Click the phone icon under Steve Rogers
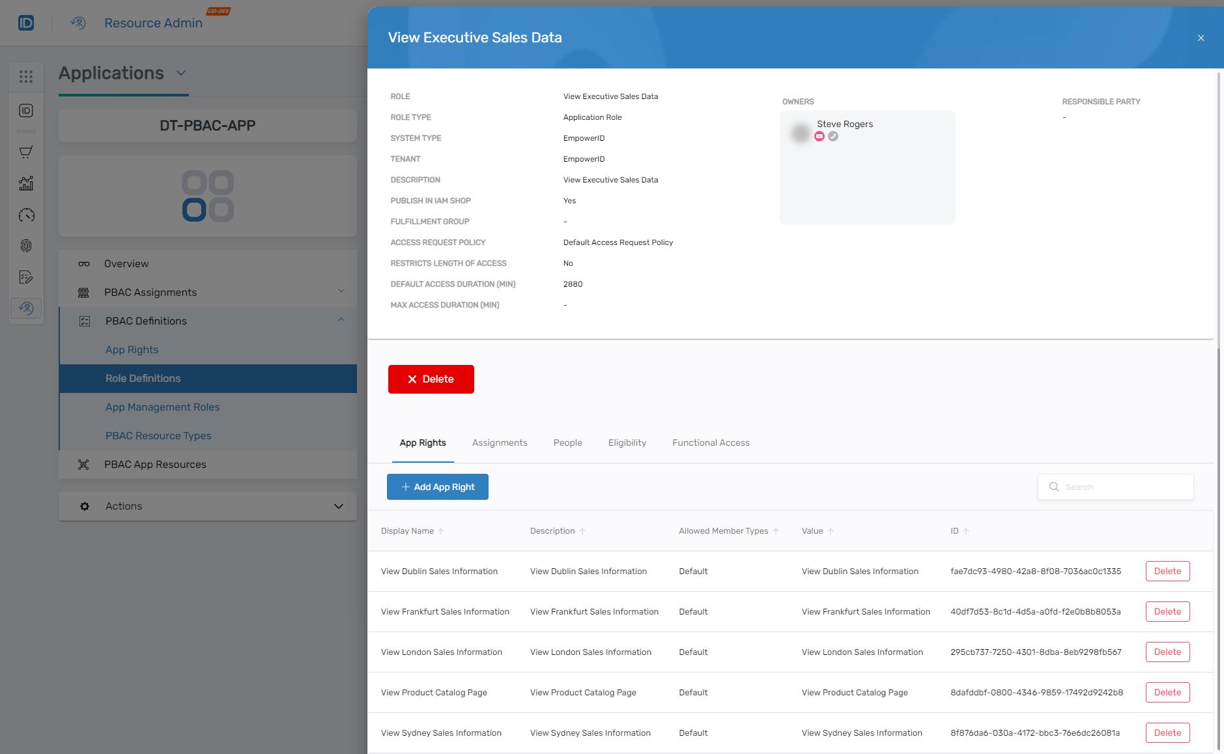 [x=834, y=136]
